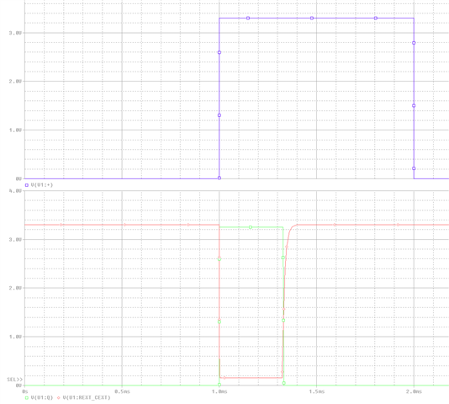
Task: Click the 0V label on upper plot
Action: (18, 178)
